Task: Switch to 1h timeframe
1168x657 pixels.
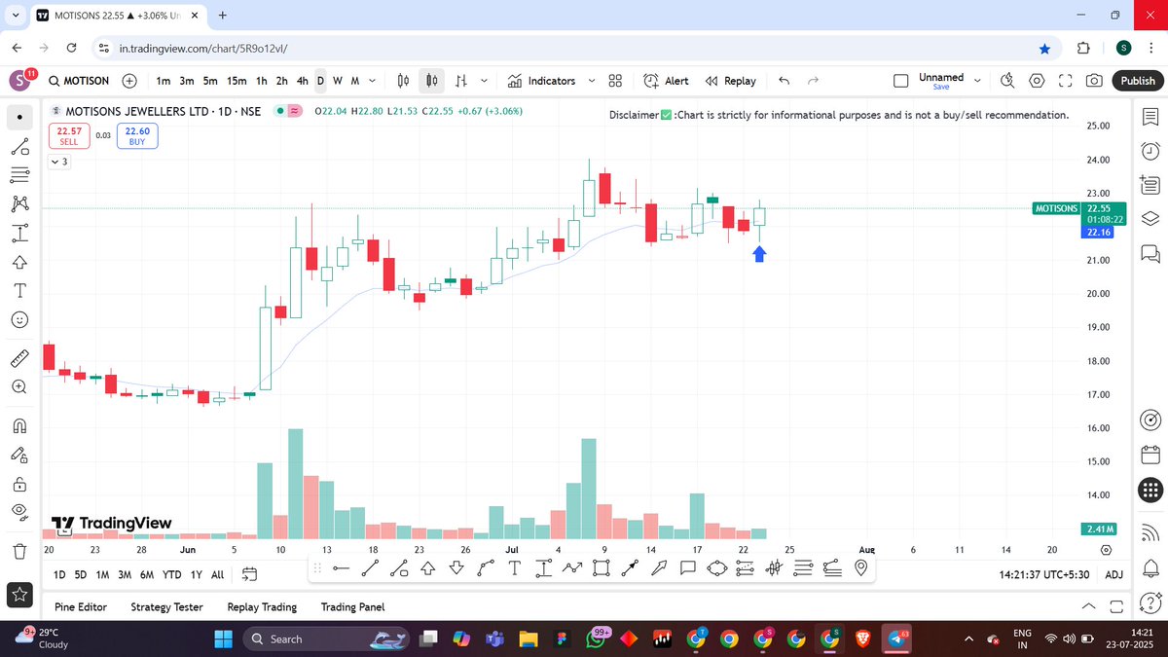Action: 261,81
